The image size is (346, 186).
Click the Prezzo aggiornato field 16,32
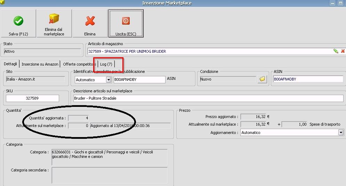253,117
